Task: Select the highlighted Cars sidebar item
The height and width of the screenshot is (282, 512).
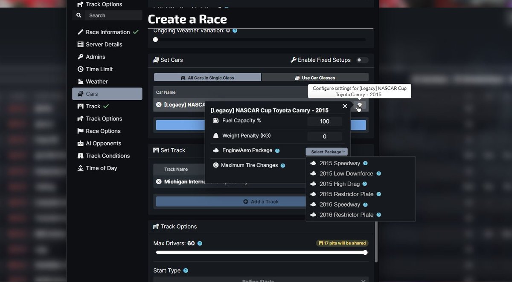Action: tap(107, 94)
